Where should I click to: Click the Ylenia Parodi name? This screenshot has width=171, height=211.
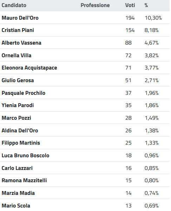18,105
